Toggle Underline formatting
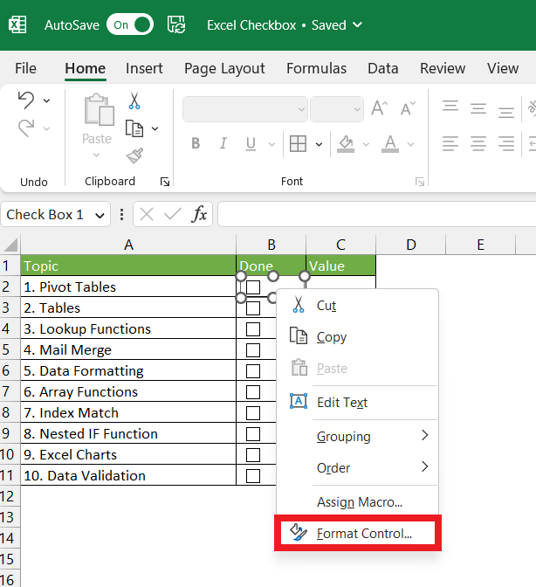 251,144
